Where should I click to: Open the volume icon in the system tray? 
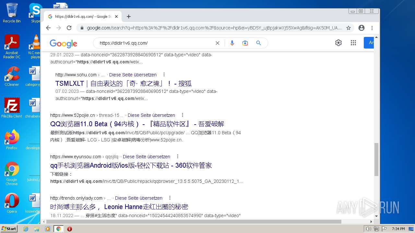tap(369, 229)
